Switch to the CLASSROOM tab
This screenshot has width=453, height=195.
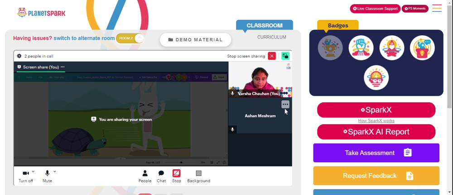pos(265,25)
